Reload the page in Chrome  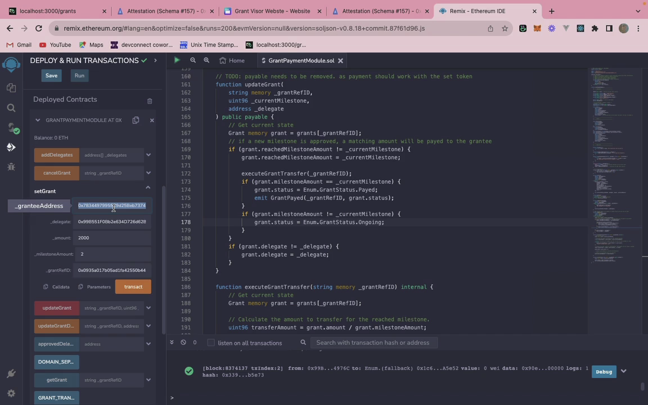[38, 29]
